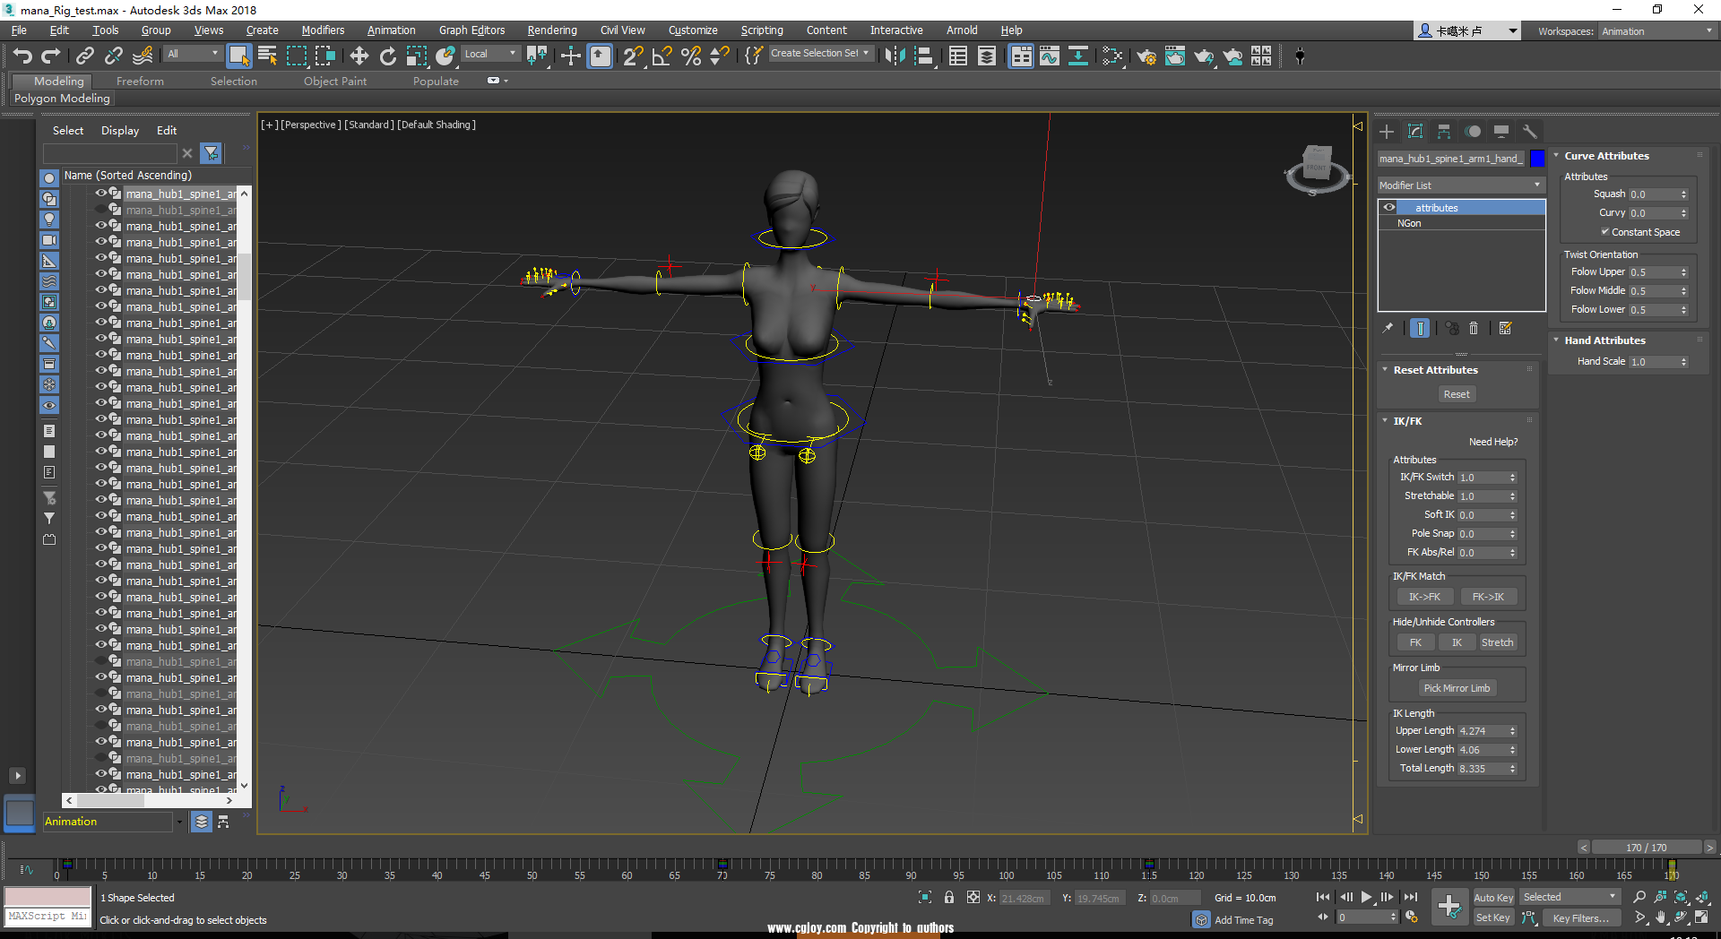The height and width of the screenshot is (939, 1721).
Task: Click the Bind to Space Warp icon
Action: [143, 56]
